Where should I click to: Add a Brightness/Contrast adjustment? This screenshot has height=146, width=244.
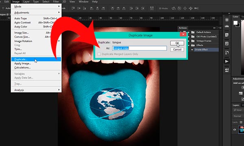242,87
